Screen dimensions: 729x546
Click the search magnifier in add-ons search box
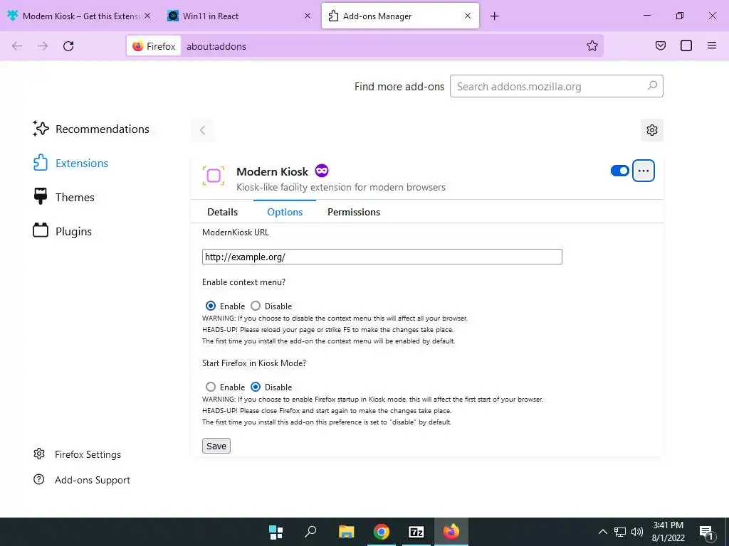(652, 86)
